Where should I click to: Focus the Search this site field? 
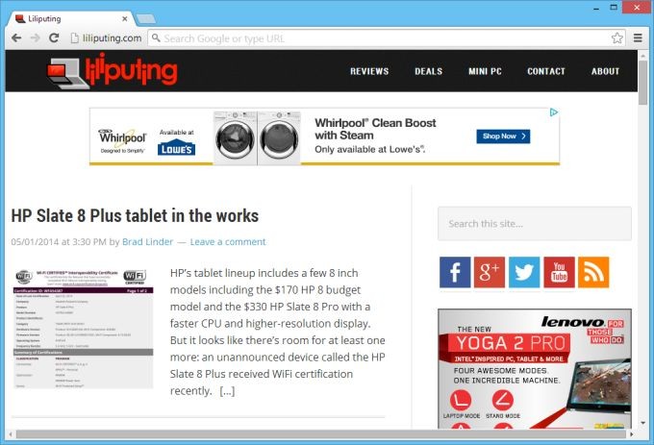[x=534, y=224]
